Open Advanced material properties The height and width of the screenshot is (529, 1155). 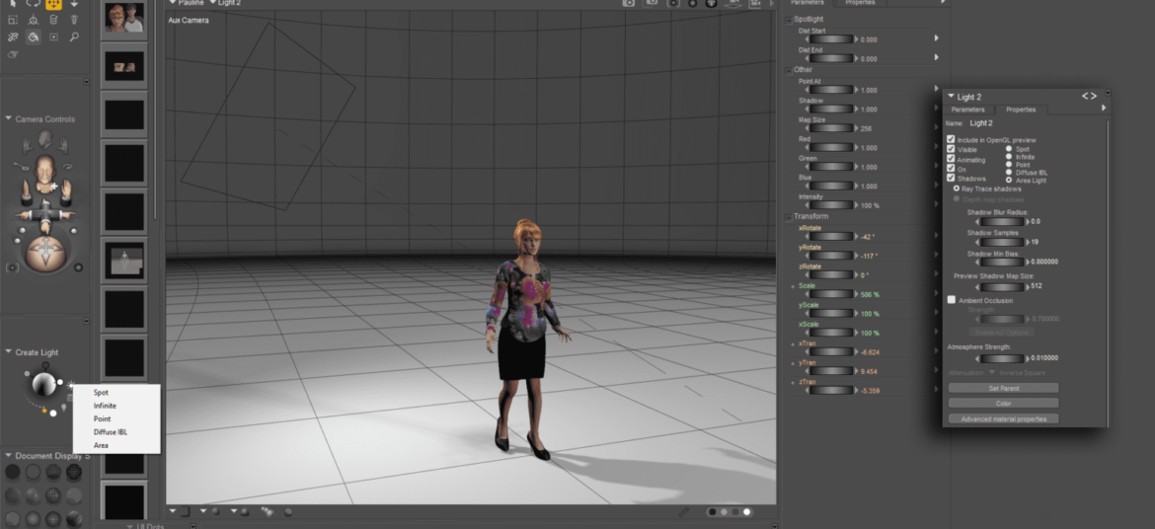click(1003, 418)
